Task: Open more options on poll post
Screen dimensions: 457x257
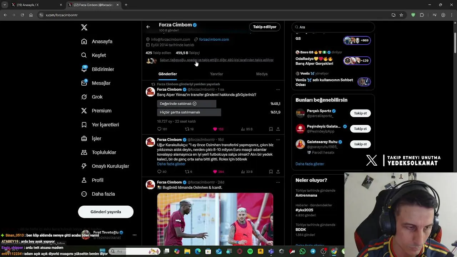Action: click(278, 90)
